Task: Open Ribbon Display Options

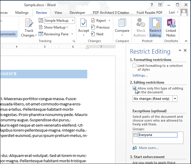Action: tap(160, 5)
